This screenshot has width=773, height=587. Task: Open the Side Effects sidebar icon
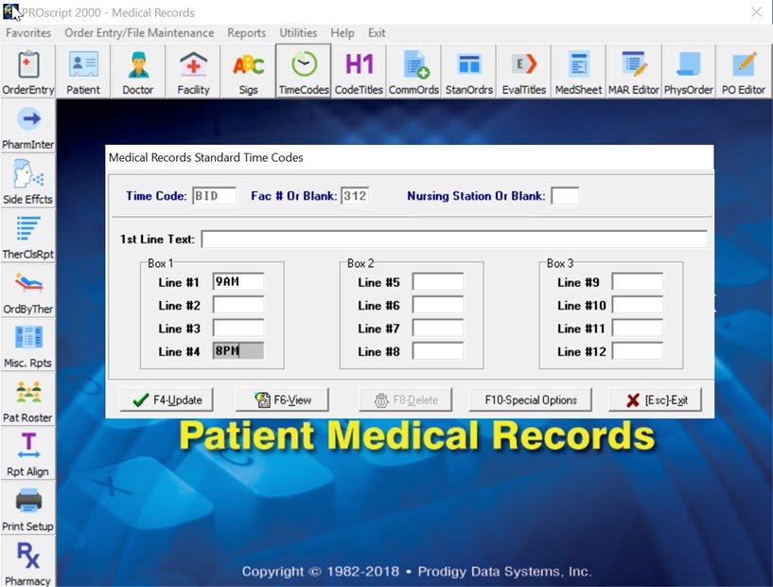(x=28, y=181)
